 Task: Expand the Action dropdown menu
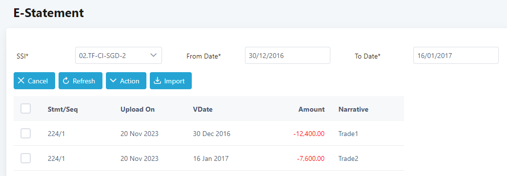[x=126, y=81]
